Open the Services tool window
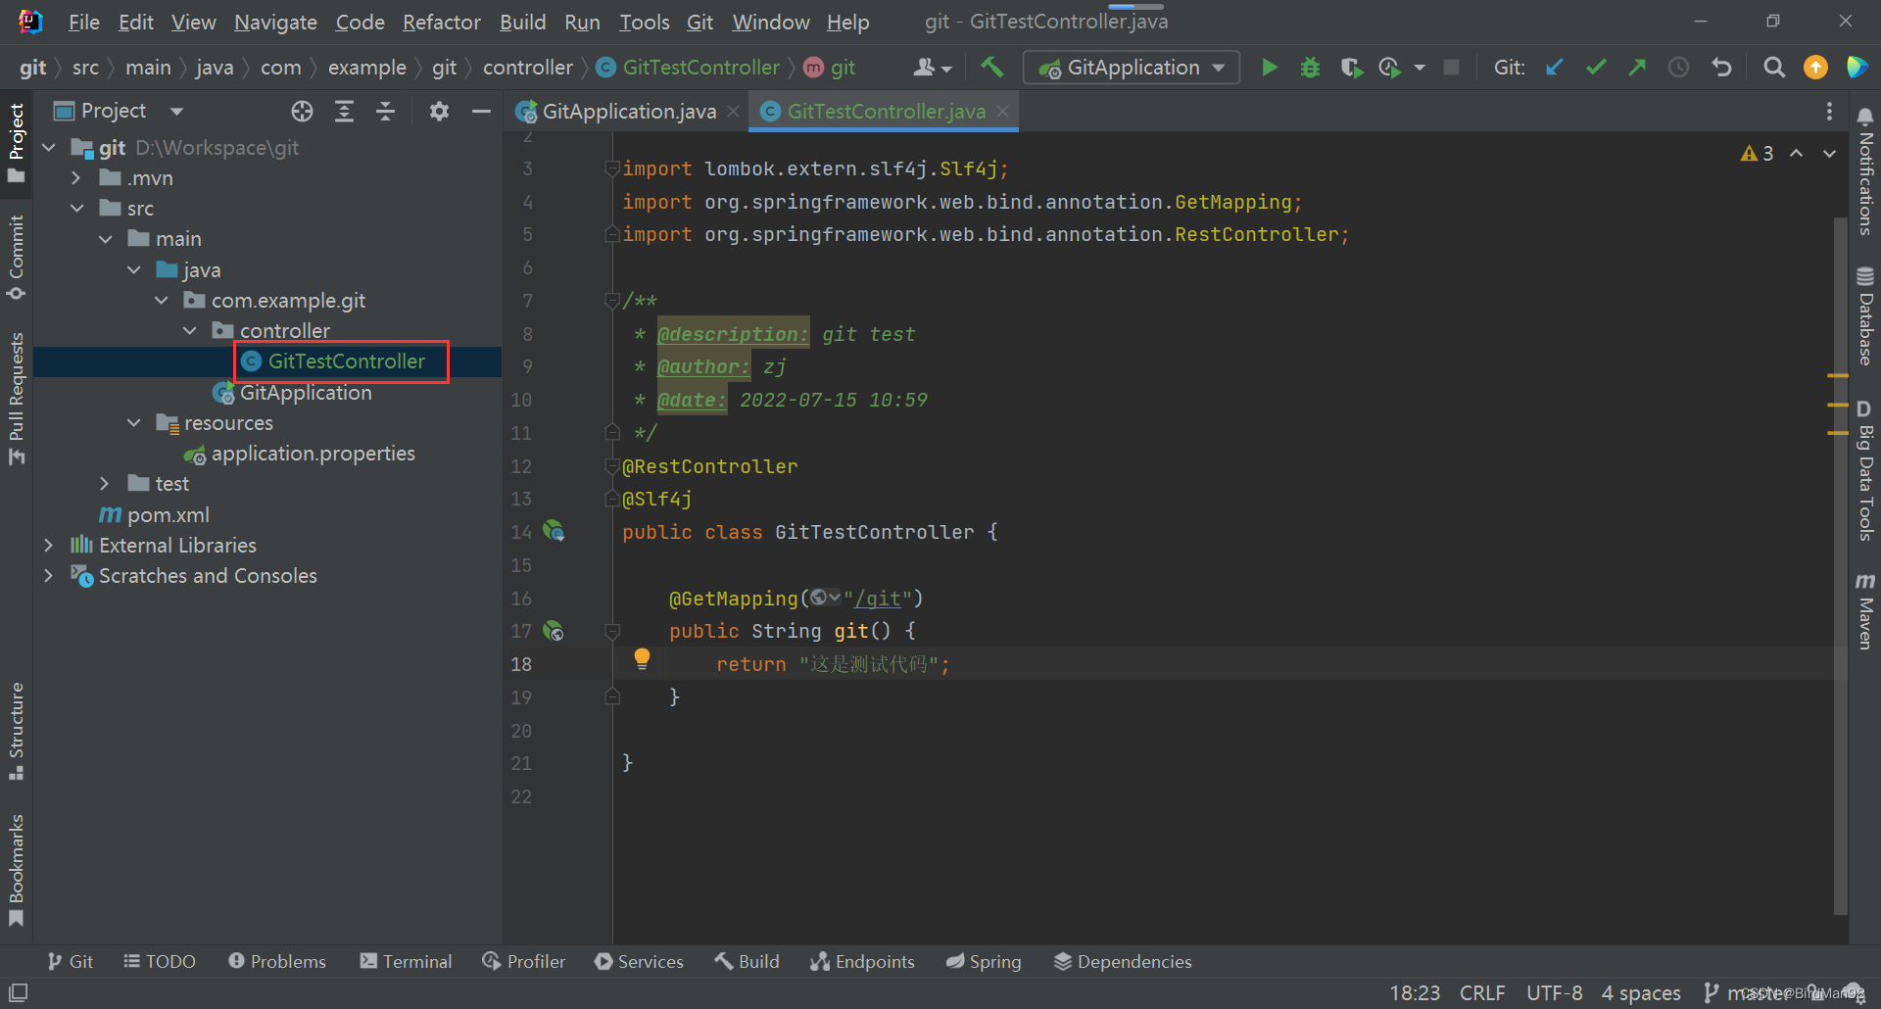Image resolution: width=1881 pixels, height=1009 pixels. 639,962
